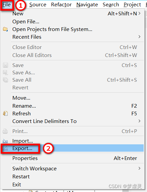The width and height of the screenshot is (147, 192).
Task: Click the Refresh icon in the File menu
Action: [x=5, y=114]
